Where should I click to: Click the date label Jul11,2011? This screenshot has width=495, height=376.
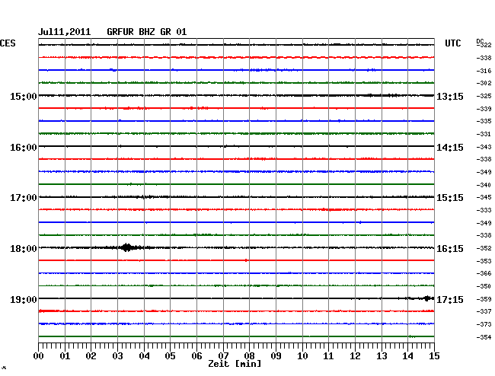(65, 32)
